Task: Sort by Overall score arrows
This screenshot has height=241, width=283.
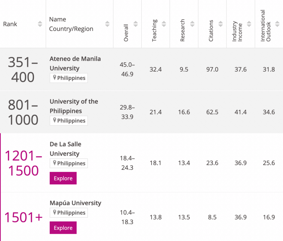Action: pos(135,24)
